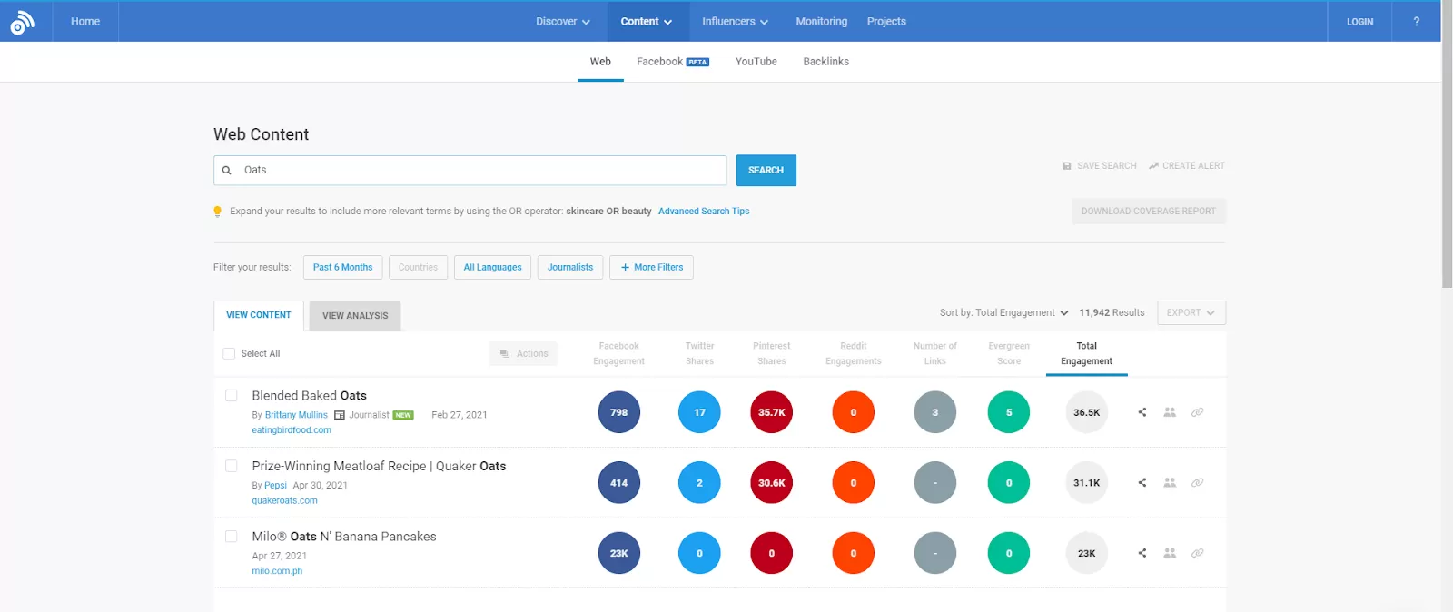View sharers icon for Blended Baked Oats
Image resolution: width=1453 pixels, height=612 pixels.
coord(1170,412)
